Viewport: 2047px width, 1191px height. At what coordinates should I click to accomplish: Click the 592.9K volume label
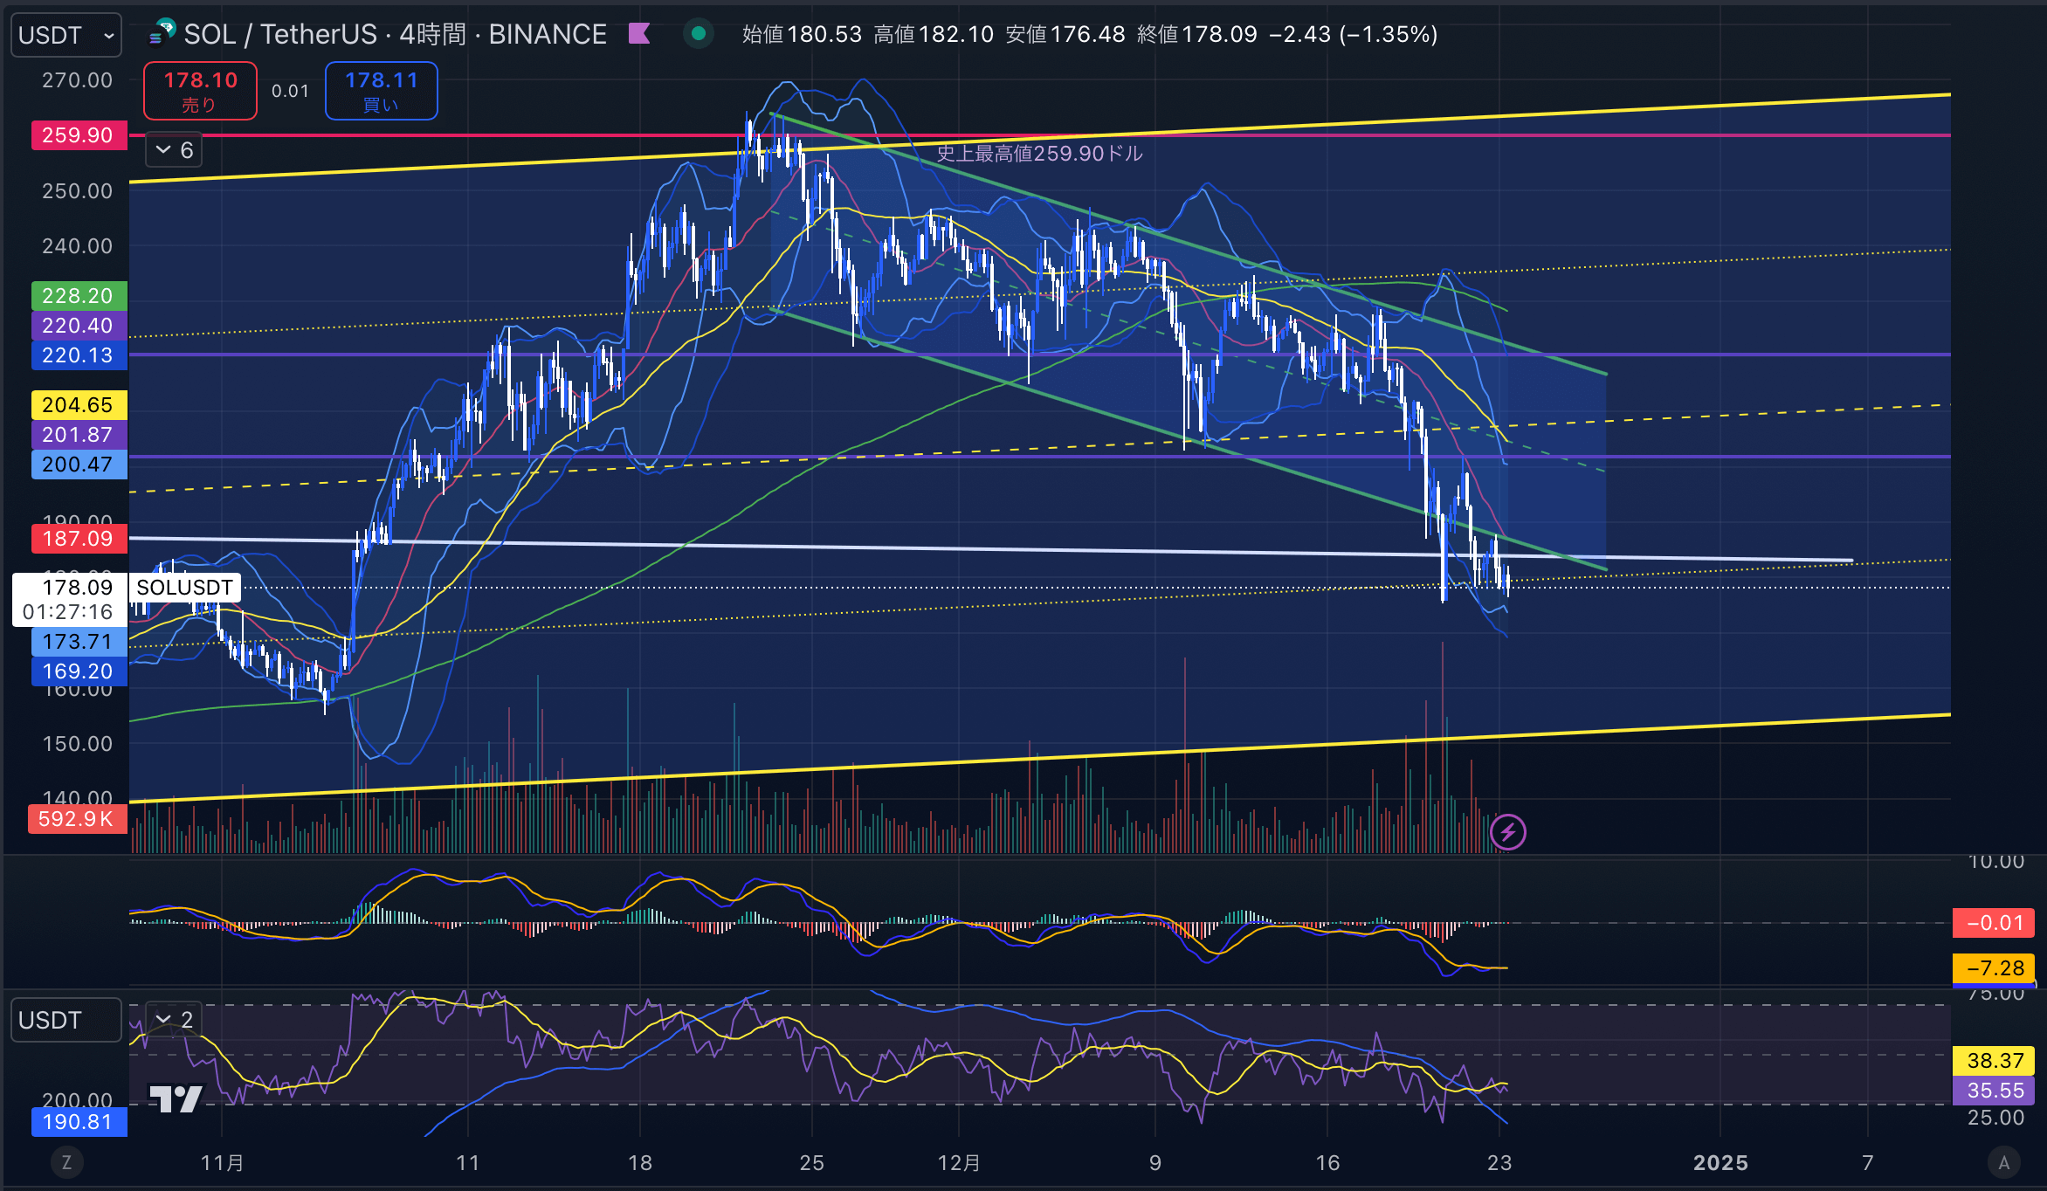77,819
